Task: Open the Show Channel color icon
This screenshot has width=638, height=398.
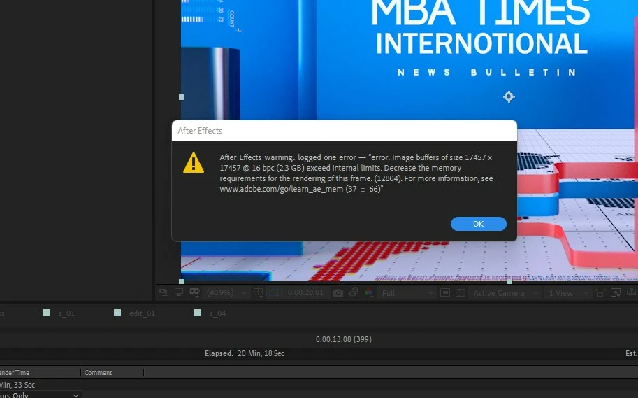Action: tap(369, 292)
